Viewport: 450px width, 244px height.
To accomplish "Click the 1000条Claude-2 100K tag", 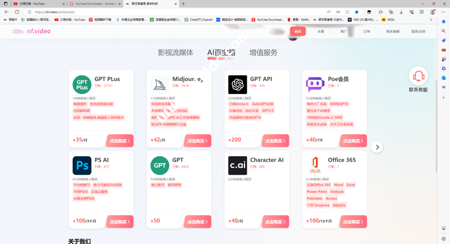I will (x=324, y=117).
